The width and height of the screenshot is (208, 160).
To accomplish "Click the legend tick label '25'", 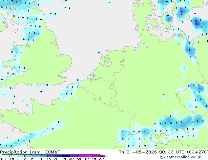I will point(64,159).
